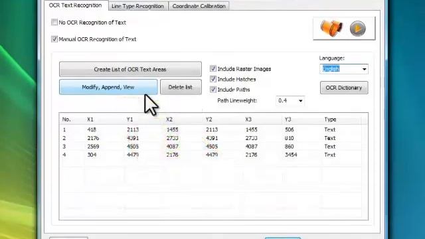Image resolution: width=425 pixels, height=239 pixels.
Task: Enable No OCR Recognition of Text checkbox
Action: 54,22
